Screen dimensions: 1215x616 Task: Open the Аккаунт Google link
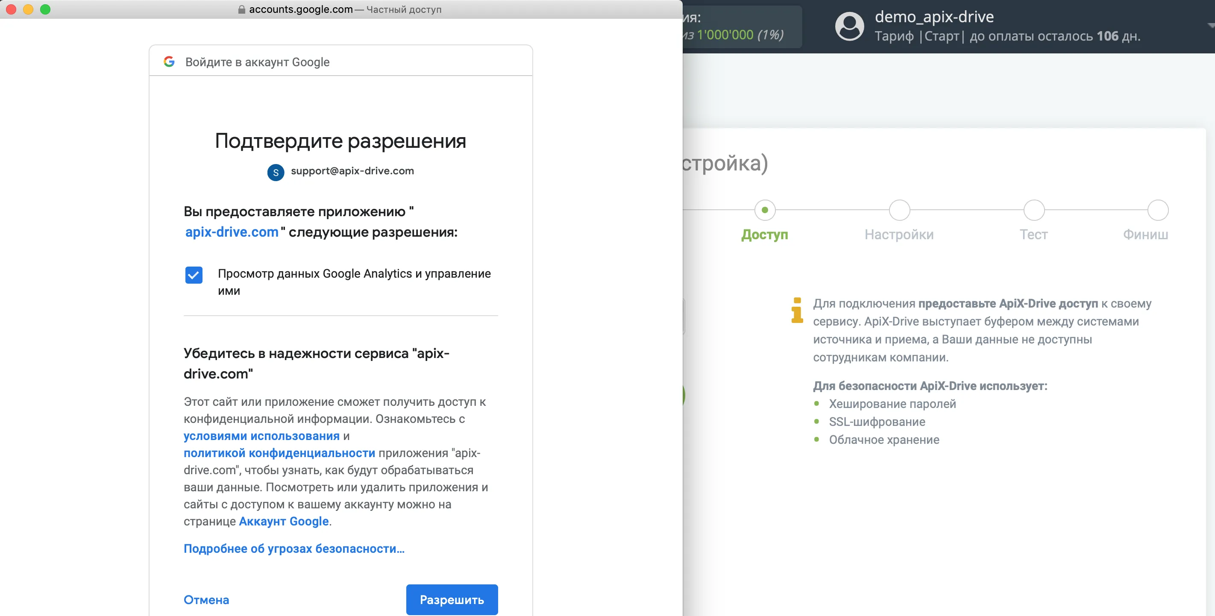click(284, 521)
